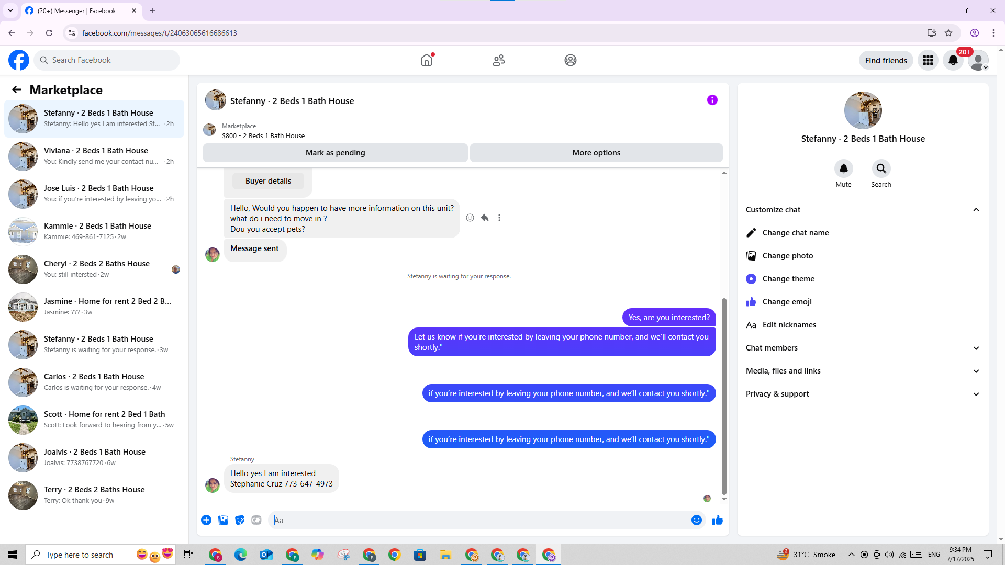Expand the Privacy & support section
1005x565 pixels.
pos(863,394)
